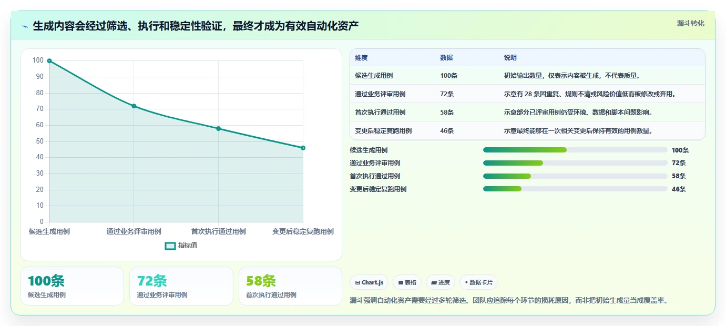Click the 变更后稳定复跑用例 label in the progress list
The width and height of the screenshot is (726, 326).
(x=378, y=190)
